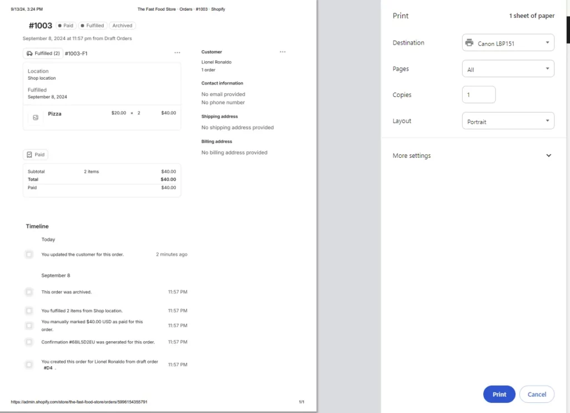Click the '1 sheet of paper' summary text

point(532,16)
